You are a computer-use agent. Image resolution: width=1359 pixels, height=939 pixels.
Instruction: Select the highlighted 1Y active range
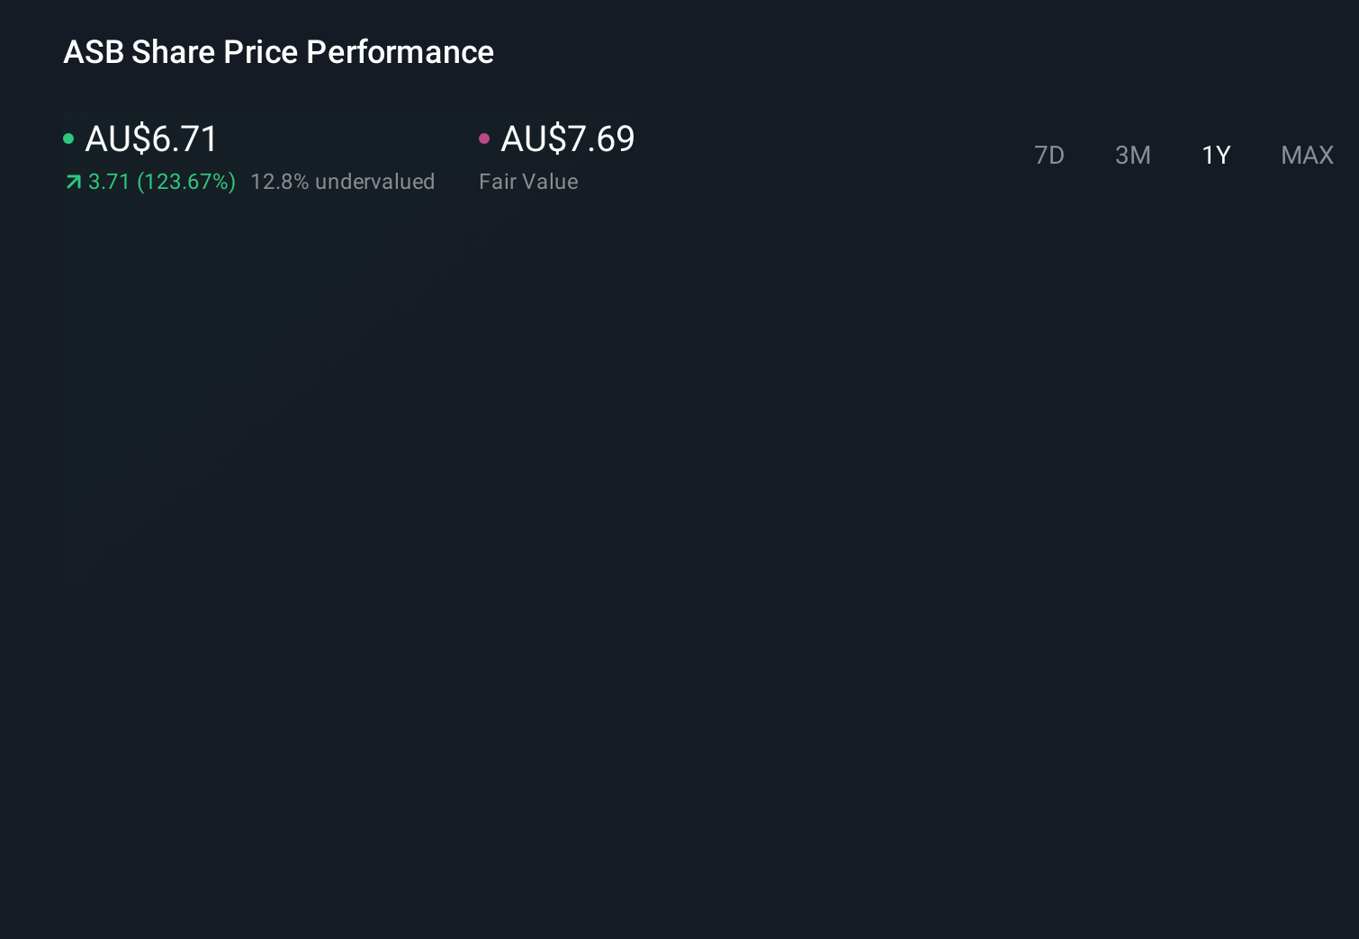(1216, 155)
